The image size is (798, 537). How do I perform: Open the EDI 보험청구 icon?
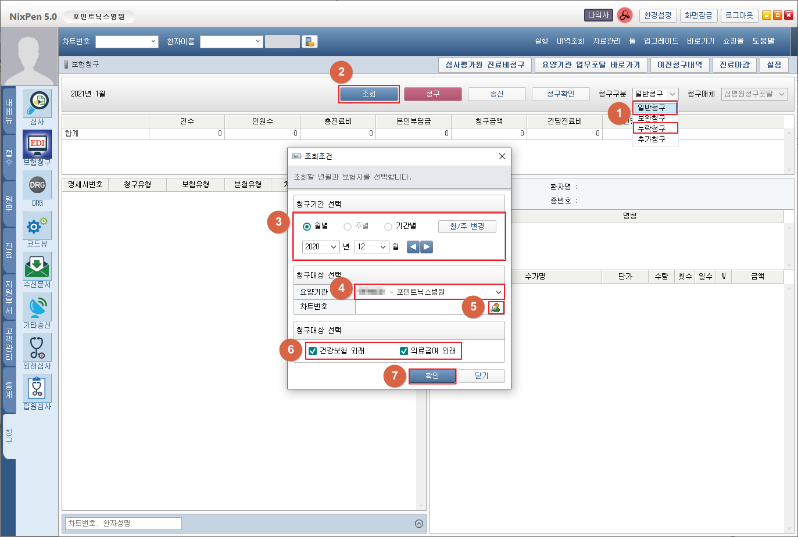37,144
